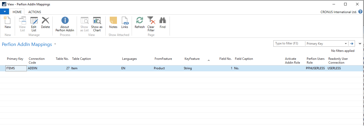Sort by Table No. column header

point(62,59)
